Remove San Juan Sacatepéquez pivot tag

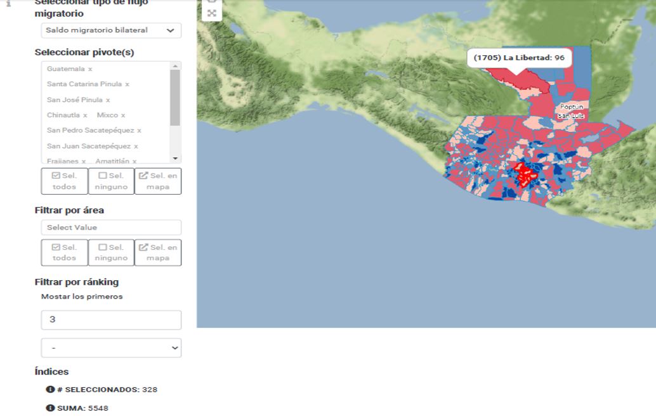coord(136,146)
